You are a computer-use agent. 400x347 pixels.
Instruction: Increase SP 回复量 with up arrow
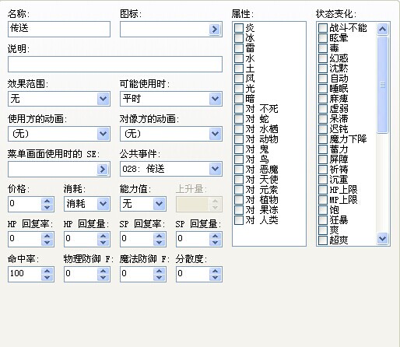click(x=215, y=236)
